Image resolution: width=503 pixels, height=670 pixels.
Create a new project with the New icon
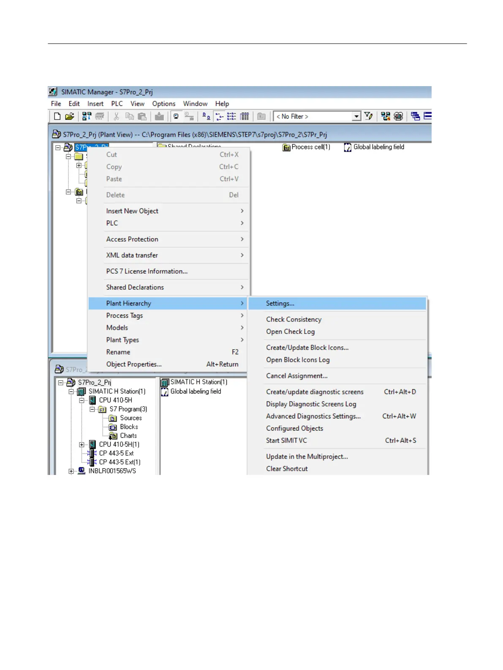[57, 116]
